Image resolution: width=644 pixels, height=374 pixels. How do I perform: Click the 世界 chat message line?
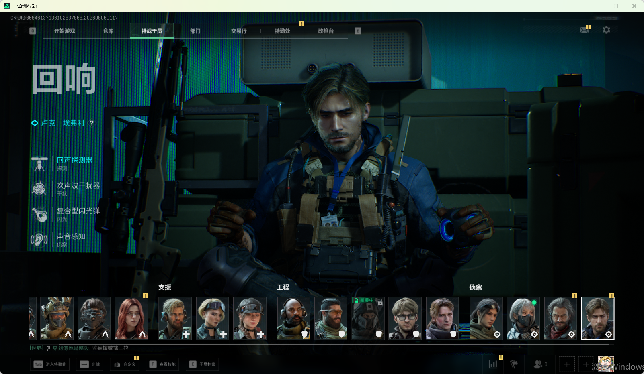coord(80,348)
